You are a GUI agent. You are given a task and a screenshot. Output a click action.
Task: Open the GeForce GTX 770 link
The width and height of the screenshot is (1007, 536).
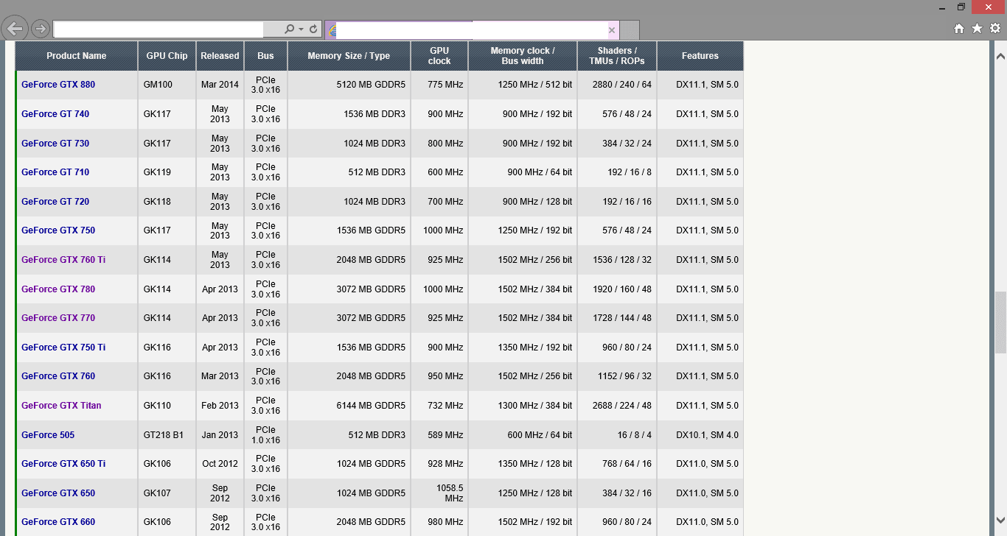58,318
